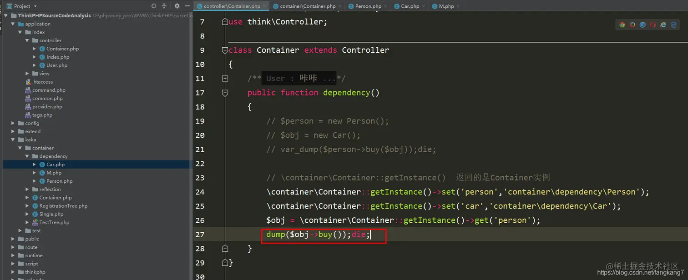688x280 pixels.
Task: Open preview in Firefox browser
Action: (632, 25)
